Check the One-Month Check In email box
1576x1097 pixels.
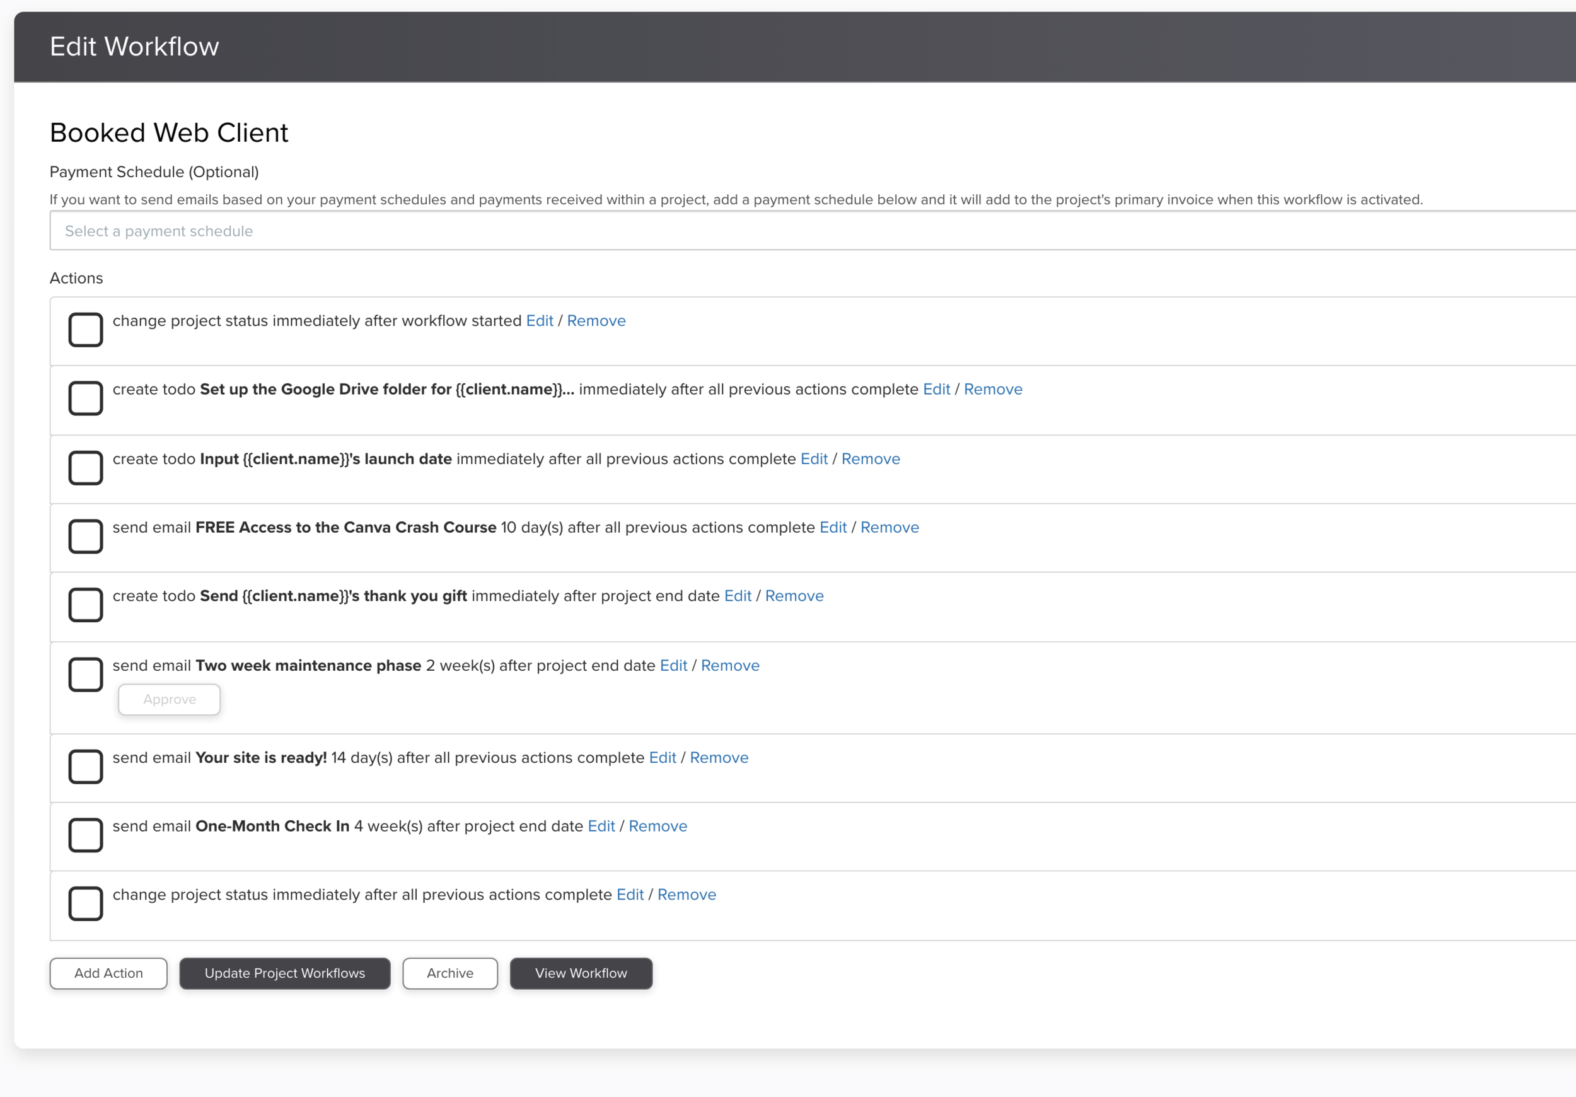click(x=86, y=835)
